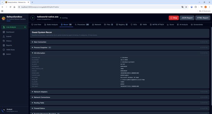Select the 'C:\Windows\system32' value
This screenshot has width=212, height=114.
pyautogui.click(x=128, y=62)
